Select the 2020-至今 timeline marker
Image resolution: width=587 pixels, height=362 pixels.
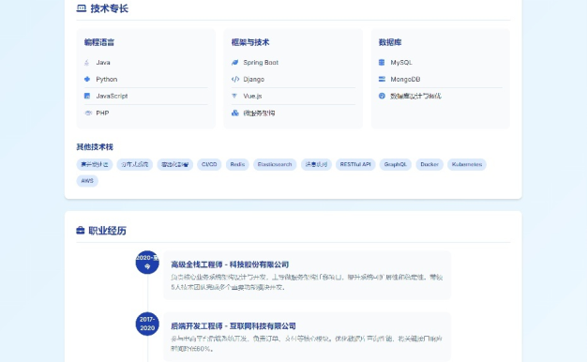tap(147, 262)
